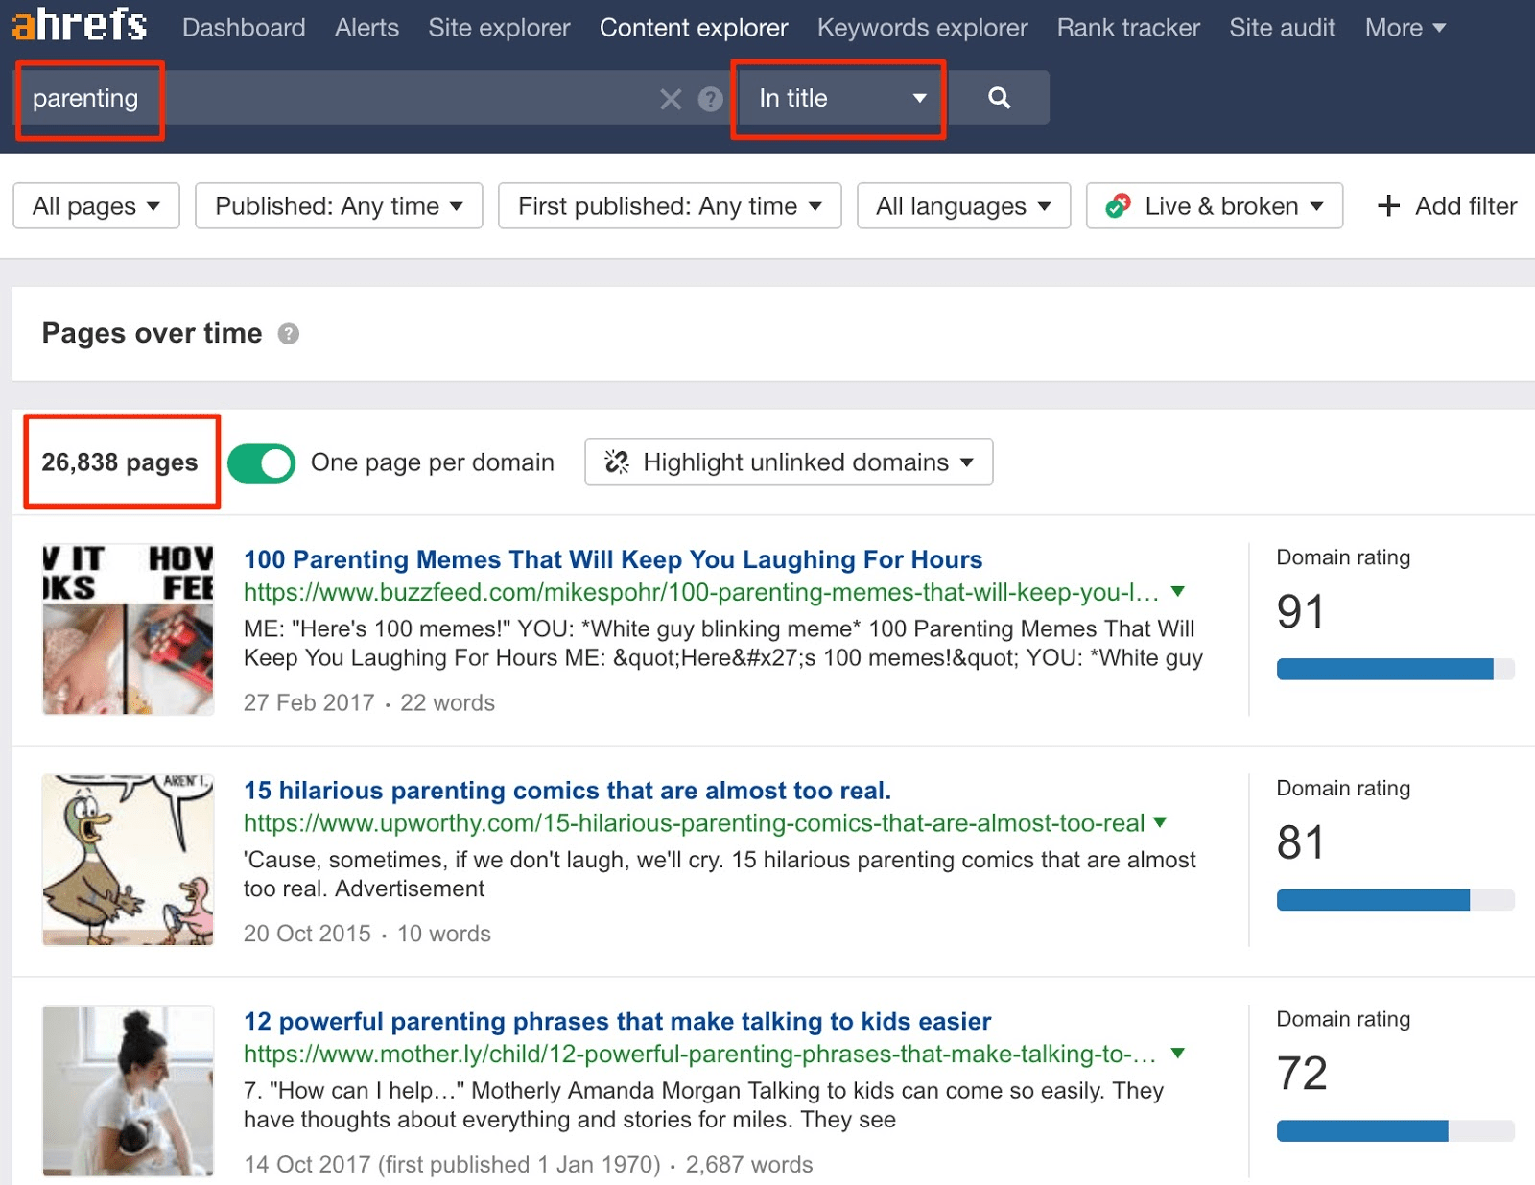Image resolution: width=1535 pixels, height=1185 pixels.
Task: Open Published: Any time filter
Action: point(338,206)
